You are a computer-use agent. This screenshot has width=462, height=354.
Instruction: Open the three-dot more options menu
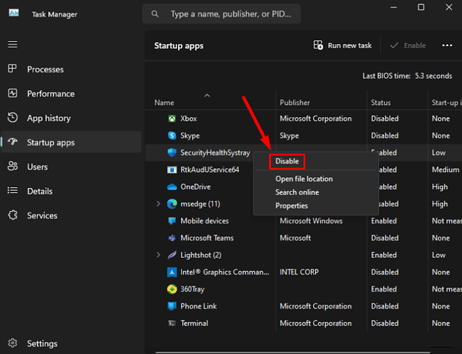[x=447, y=45]
